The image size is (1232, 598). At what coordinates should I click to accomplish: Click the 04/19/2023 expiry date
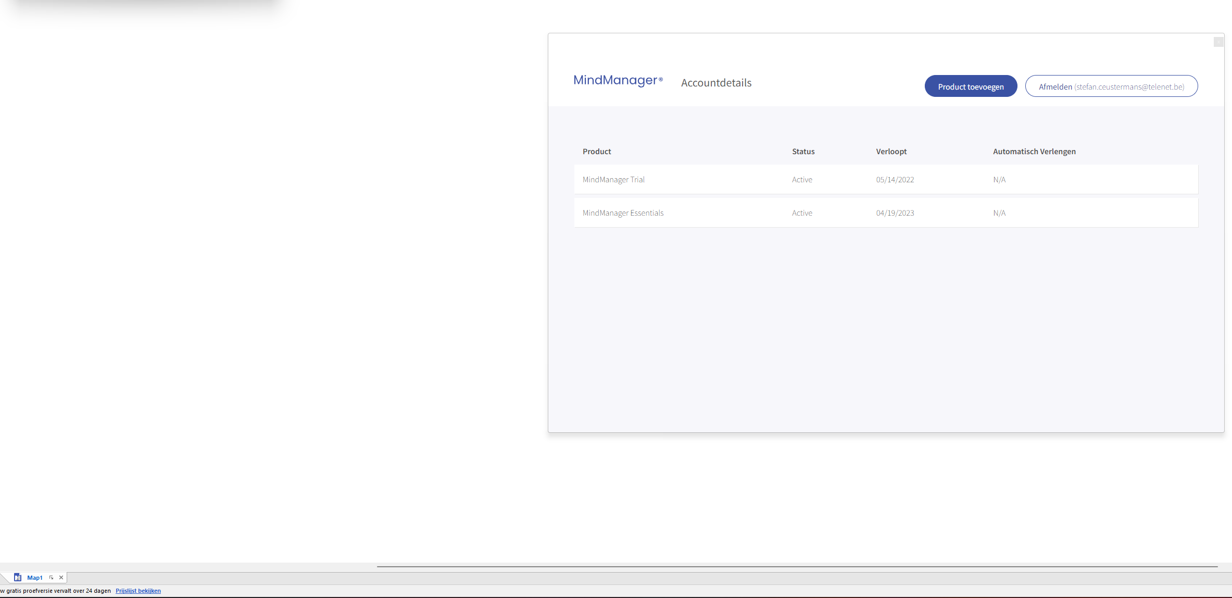coord(895,213)
